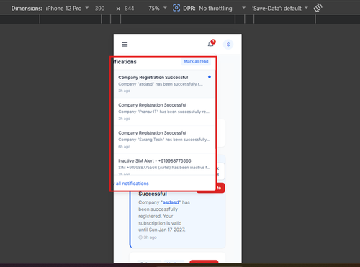The image size is (360, 267).
Task: Click the "asdasd" link in the card text
Action: pos(171,202)
